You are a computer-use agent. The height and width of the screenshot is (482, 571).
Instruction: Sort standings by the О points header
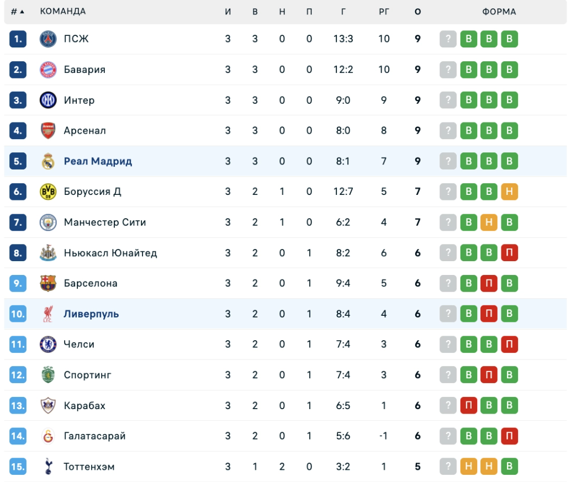click(417, 12)
